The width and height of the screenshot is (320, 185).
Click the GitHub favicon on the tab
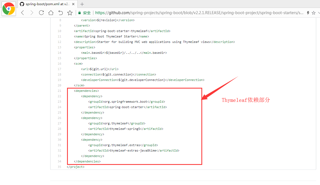22,4
